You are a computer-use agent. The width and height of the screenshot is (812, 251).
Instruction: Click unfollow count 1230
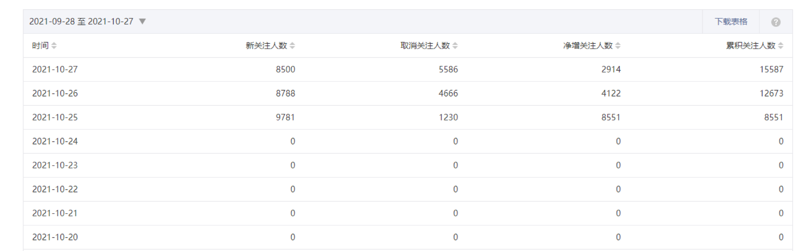(x=448, y=117)
